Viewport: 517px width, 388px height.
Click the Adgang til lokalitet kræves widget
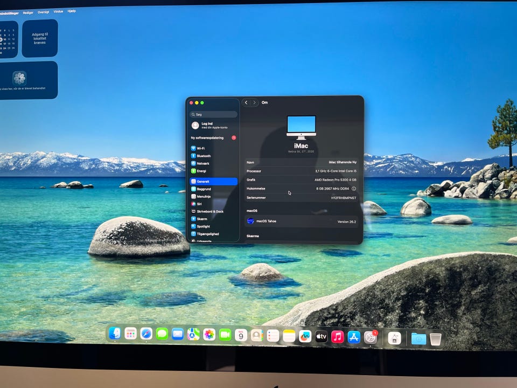click(40, 38)
